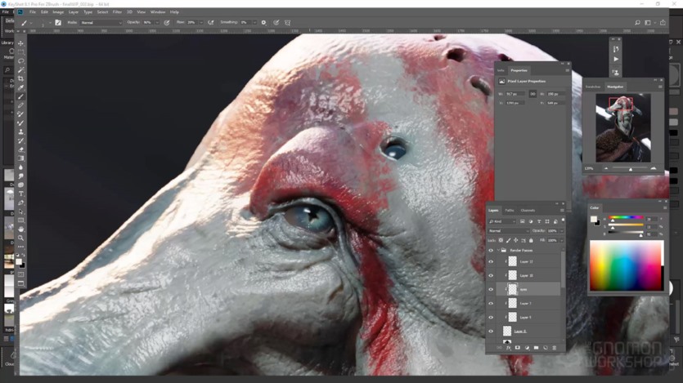The height and width of the screenshot is (383, 683).
Task: Select the Type tool
Action: (21, 194)
